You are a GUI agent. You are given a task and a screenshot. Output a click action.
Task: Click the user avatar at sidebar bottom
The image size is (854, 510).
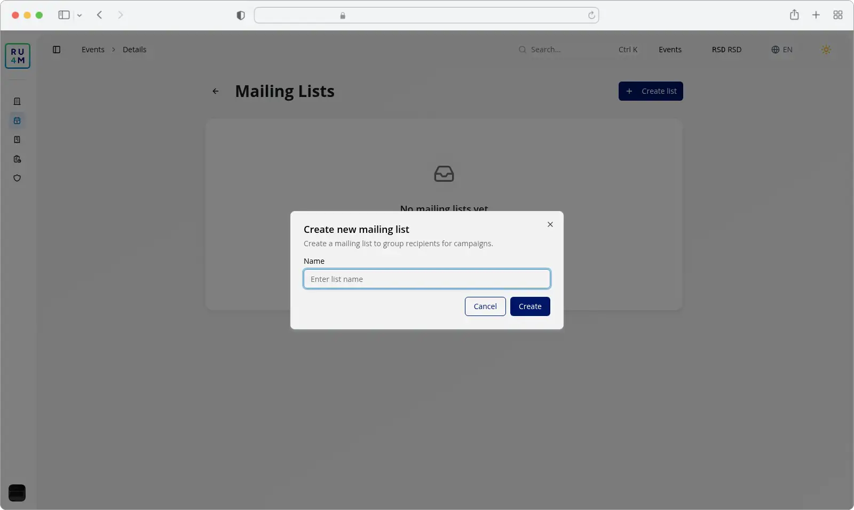point(17,493)
